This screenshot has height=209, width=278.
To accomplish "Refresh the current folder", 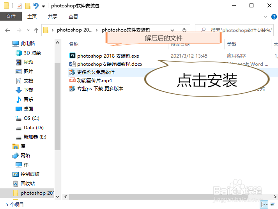I will (x=184, y=30).
